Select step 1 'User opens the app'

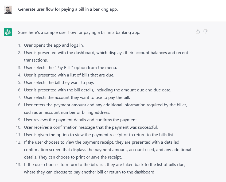pos(54,45)
